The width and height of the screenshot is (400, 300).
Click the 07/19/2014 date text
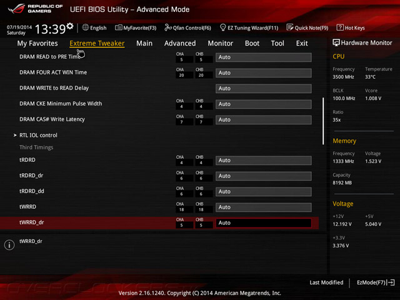coord(19,27)
